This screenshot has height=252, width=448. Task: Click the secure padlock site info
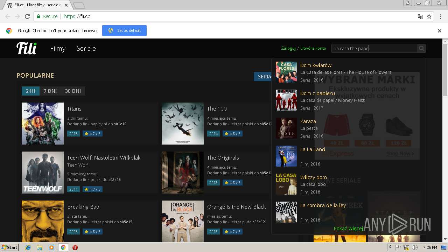[x=39, y=16]
